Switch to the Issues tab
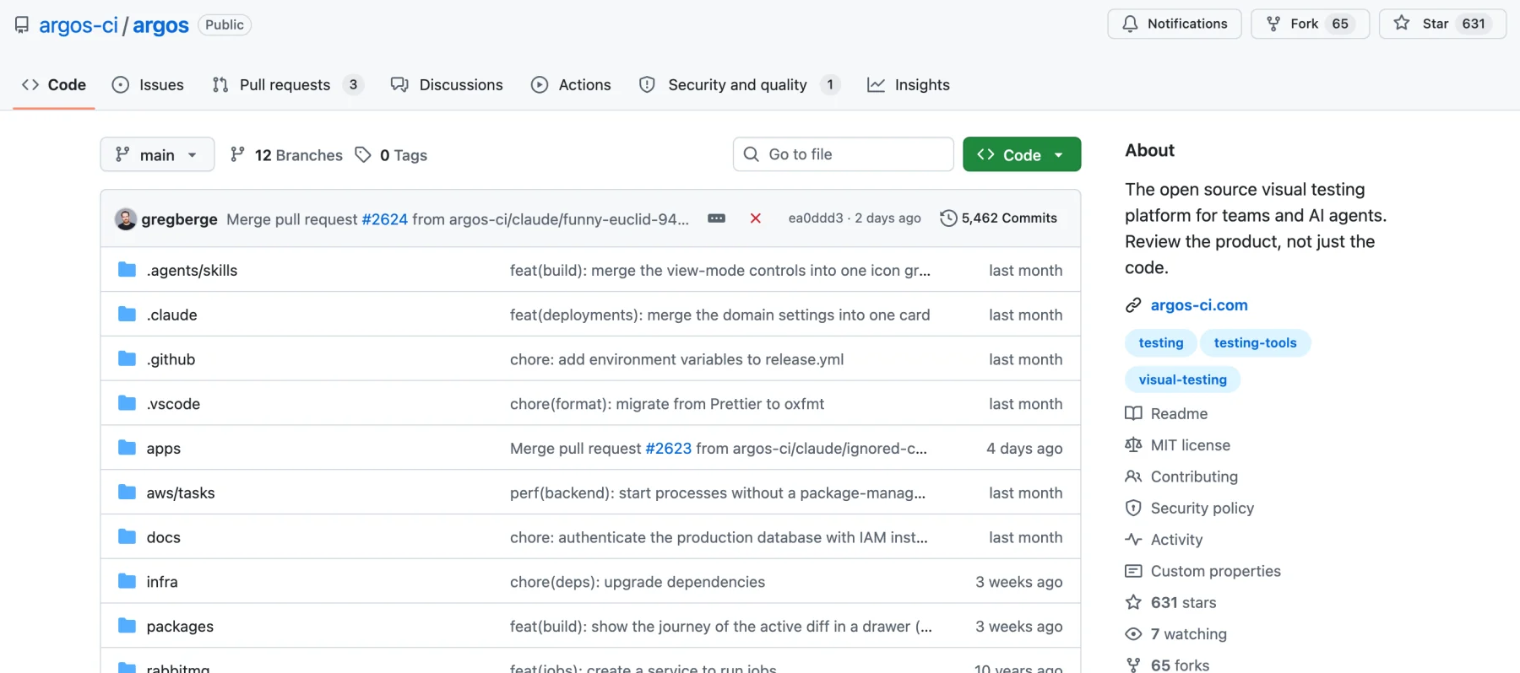The width and height of the screenshot is (1520, 673). (148, 84)
